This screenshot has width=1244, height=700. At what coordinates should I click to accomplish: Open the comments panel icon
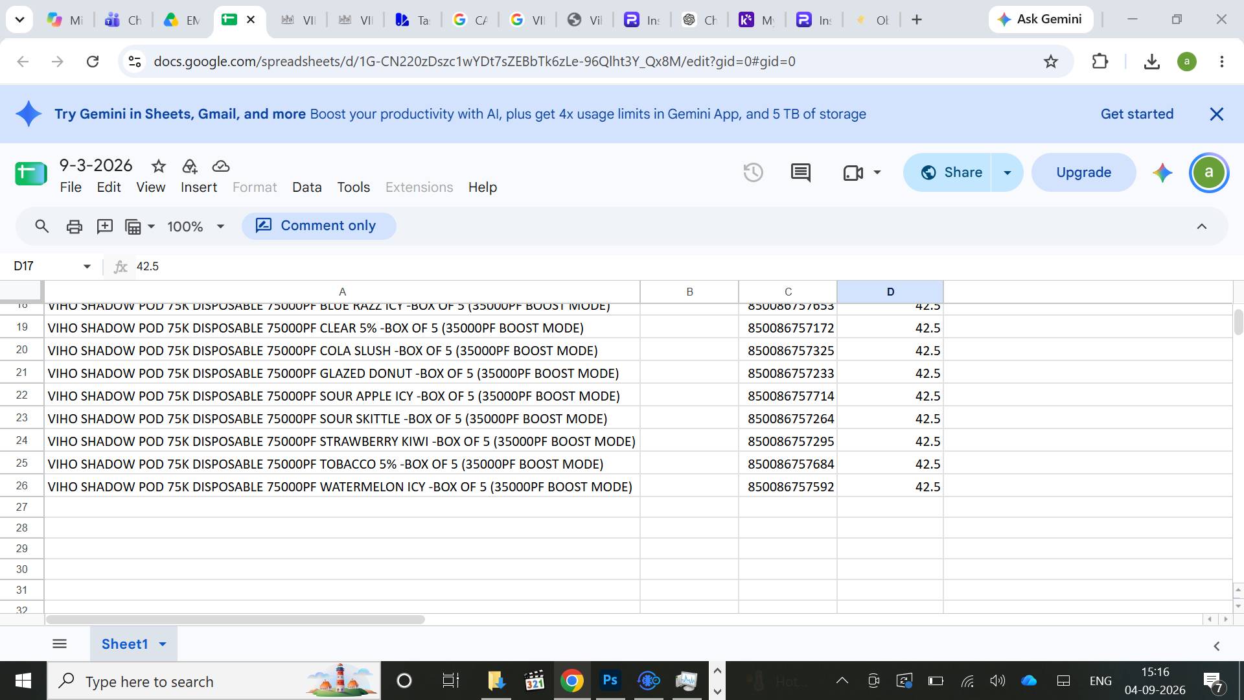(x=801, y=172)
